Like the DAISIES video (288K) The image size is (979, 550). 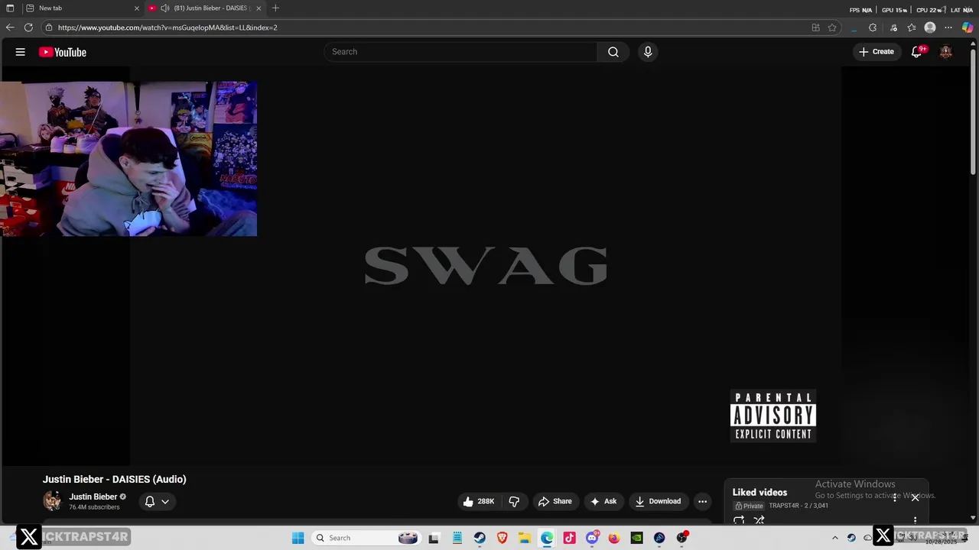click(479, 501)
